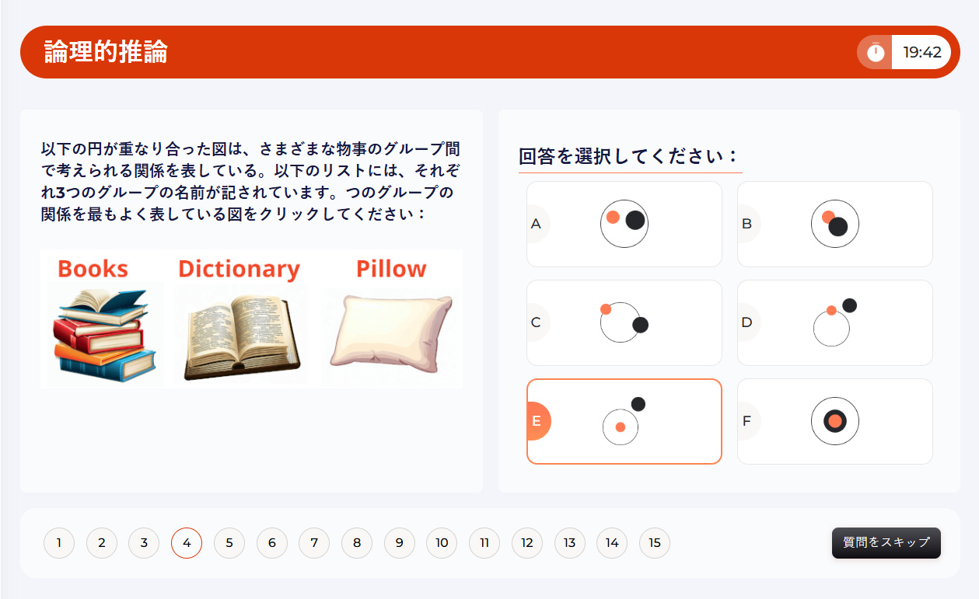Image resolution: width=979 pixels, height=599 pixels.
Task: Jump to question 5
Action: 229,543
